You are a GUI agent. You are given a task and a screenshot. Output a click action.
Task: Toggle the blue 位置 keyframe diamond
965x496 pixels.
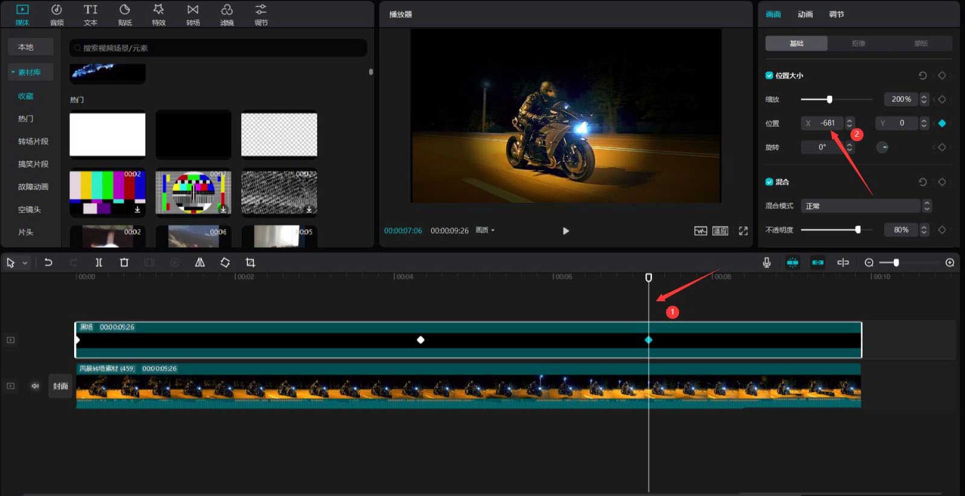pyautogui.click(x=941, y=123)
